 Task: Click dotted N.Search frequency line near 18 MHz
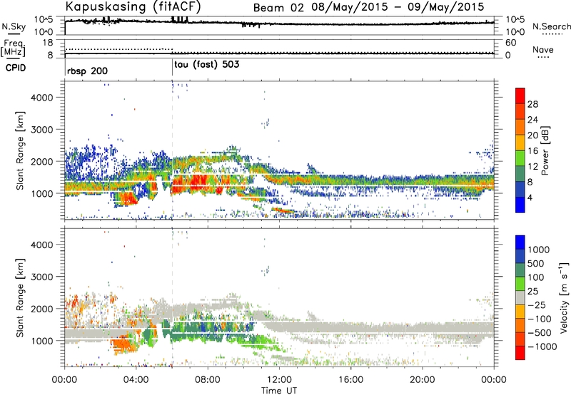(118, 49)
